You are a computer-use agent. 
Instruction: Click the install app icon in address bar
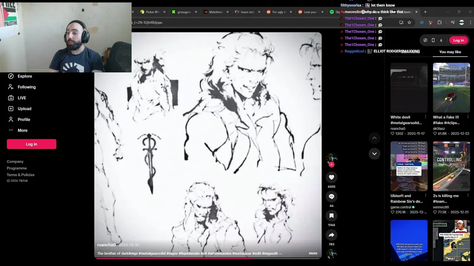[401, 23]
